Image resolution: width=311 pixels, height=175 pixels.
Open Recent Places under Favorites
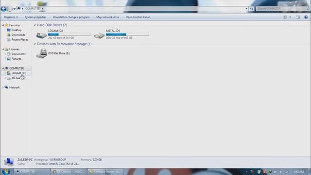tap(19, 40)
